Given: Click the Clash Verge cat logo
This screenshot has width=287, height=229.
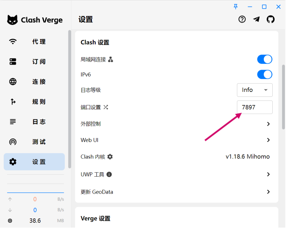Looking at the screenshot, I should (x=12, y=20).
